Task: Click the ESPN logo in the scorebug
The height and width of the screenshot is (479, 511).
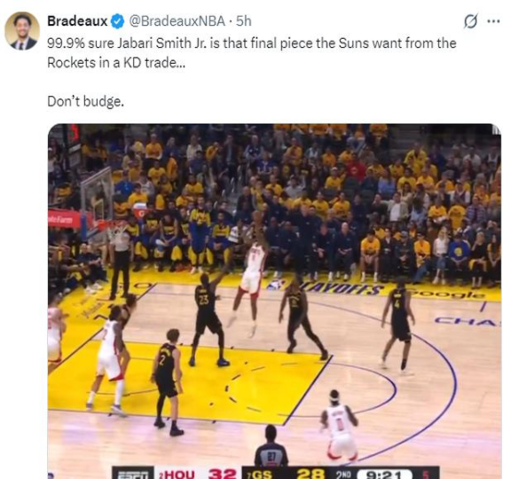Action: click(x=133, y=473)
